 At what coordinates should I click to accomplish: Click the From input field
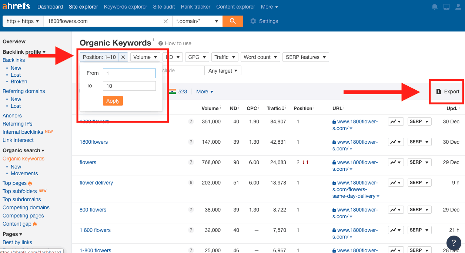[x=129, y=73]
